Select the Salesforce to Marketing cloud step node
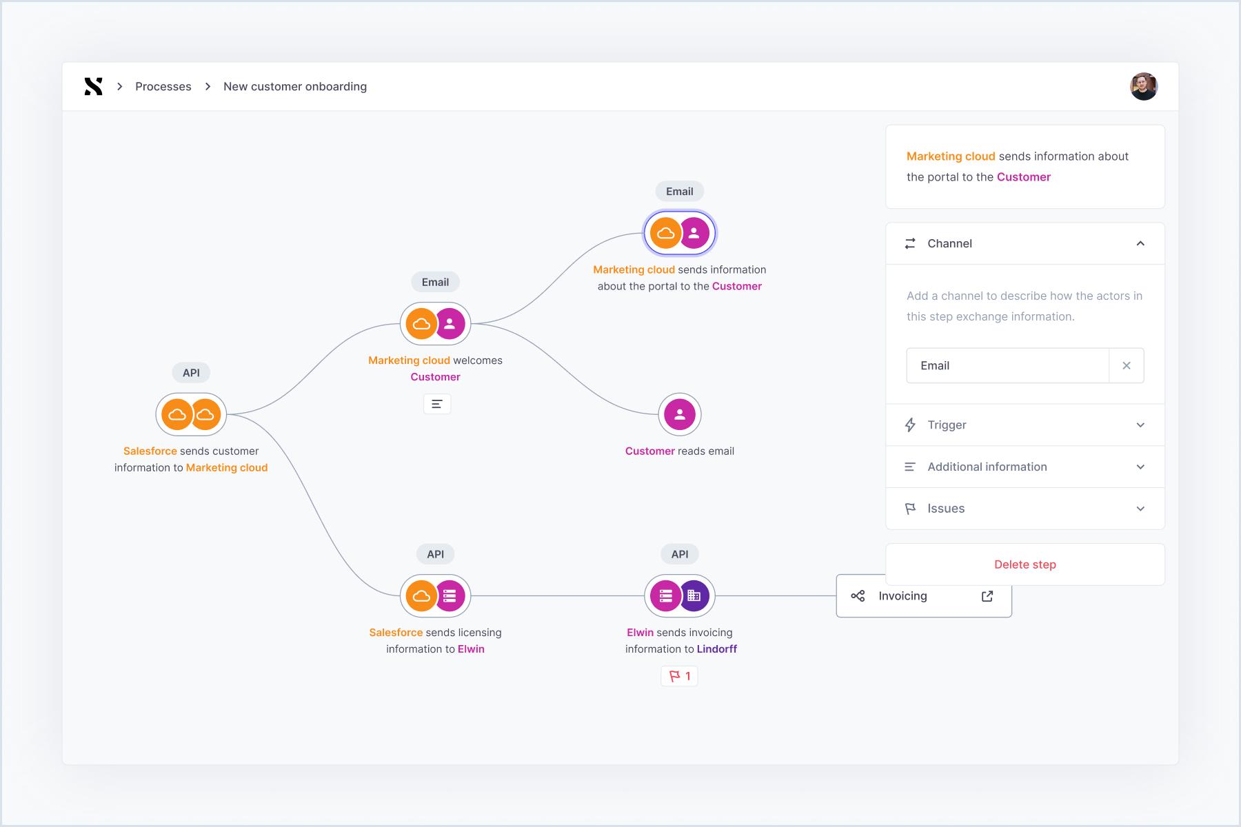Image resolution: width=1241 pixels, height=827 pixels. (x=191, y=414)
